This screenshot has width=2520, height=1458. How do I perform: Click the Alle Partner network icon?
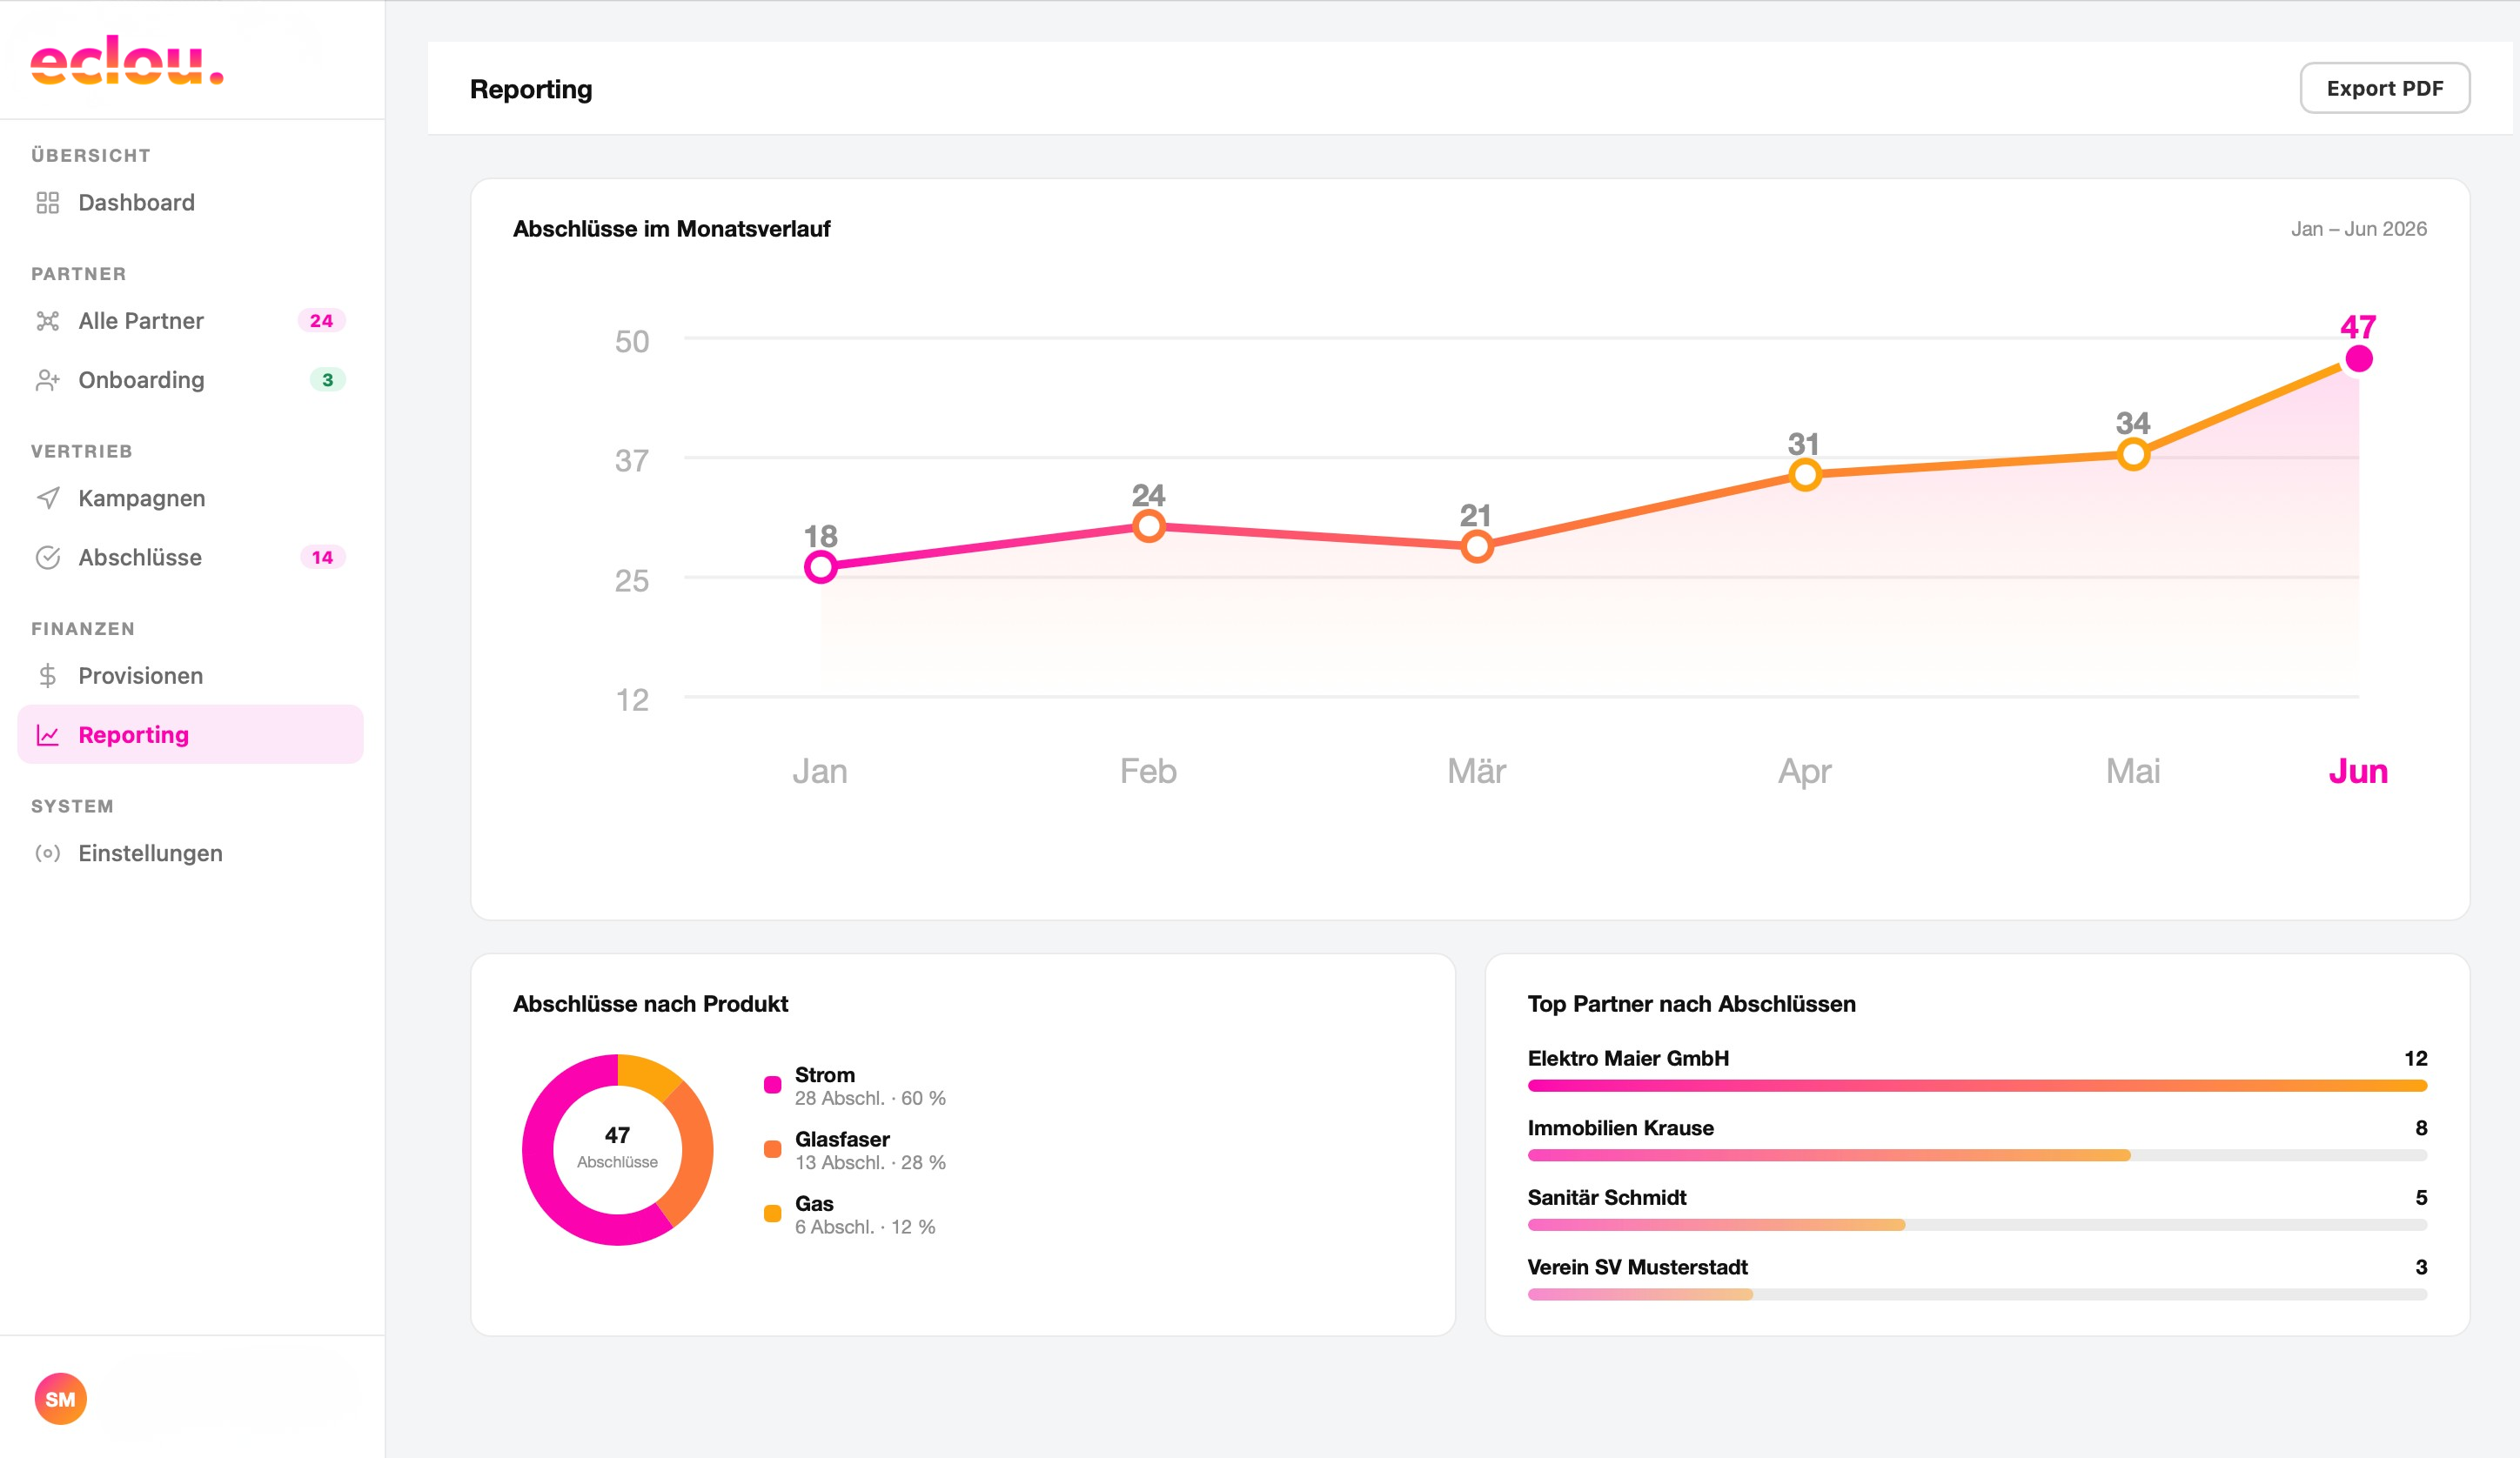click(x=47, y=321)
